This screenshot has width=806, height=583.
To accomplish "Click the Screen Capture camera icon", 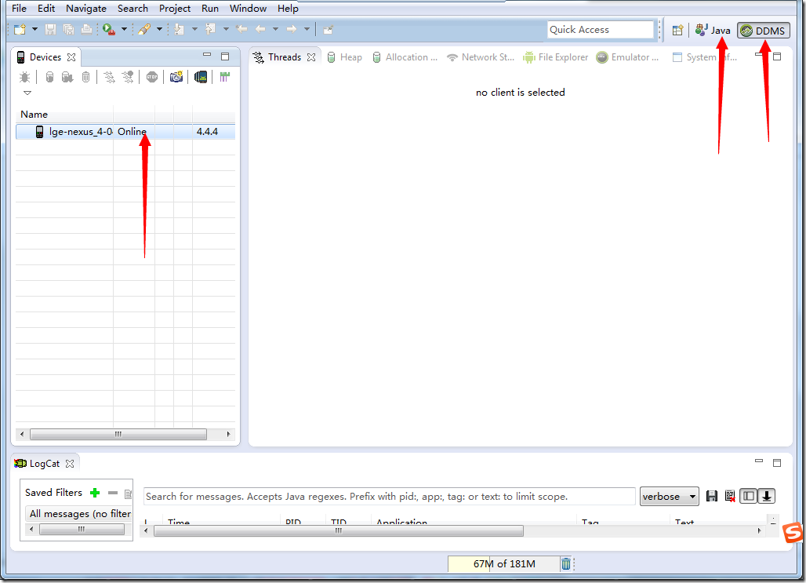I will (x=176, y=77).
